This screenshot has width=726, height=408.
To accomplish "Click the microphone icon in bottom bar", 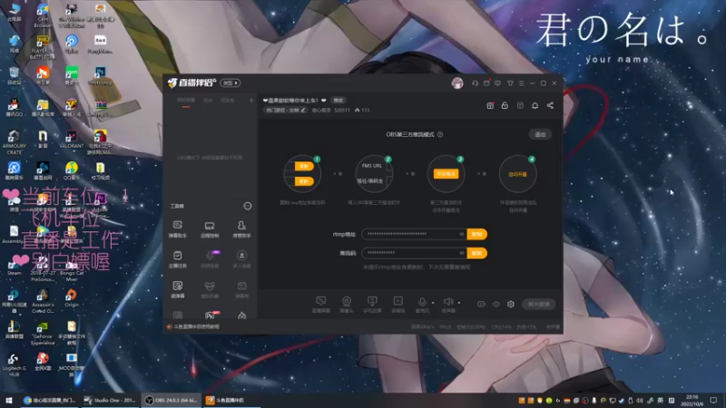I will pyautogui.click(x=422, y=303).
